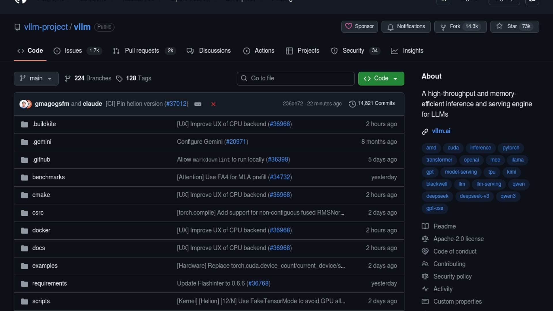View the 224 Branches page
Image resolution: width=553 pixels, height=311 pixels.
[88, 78]
